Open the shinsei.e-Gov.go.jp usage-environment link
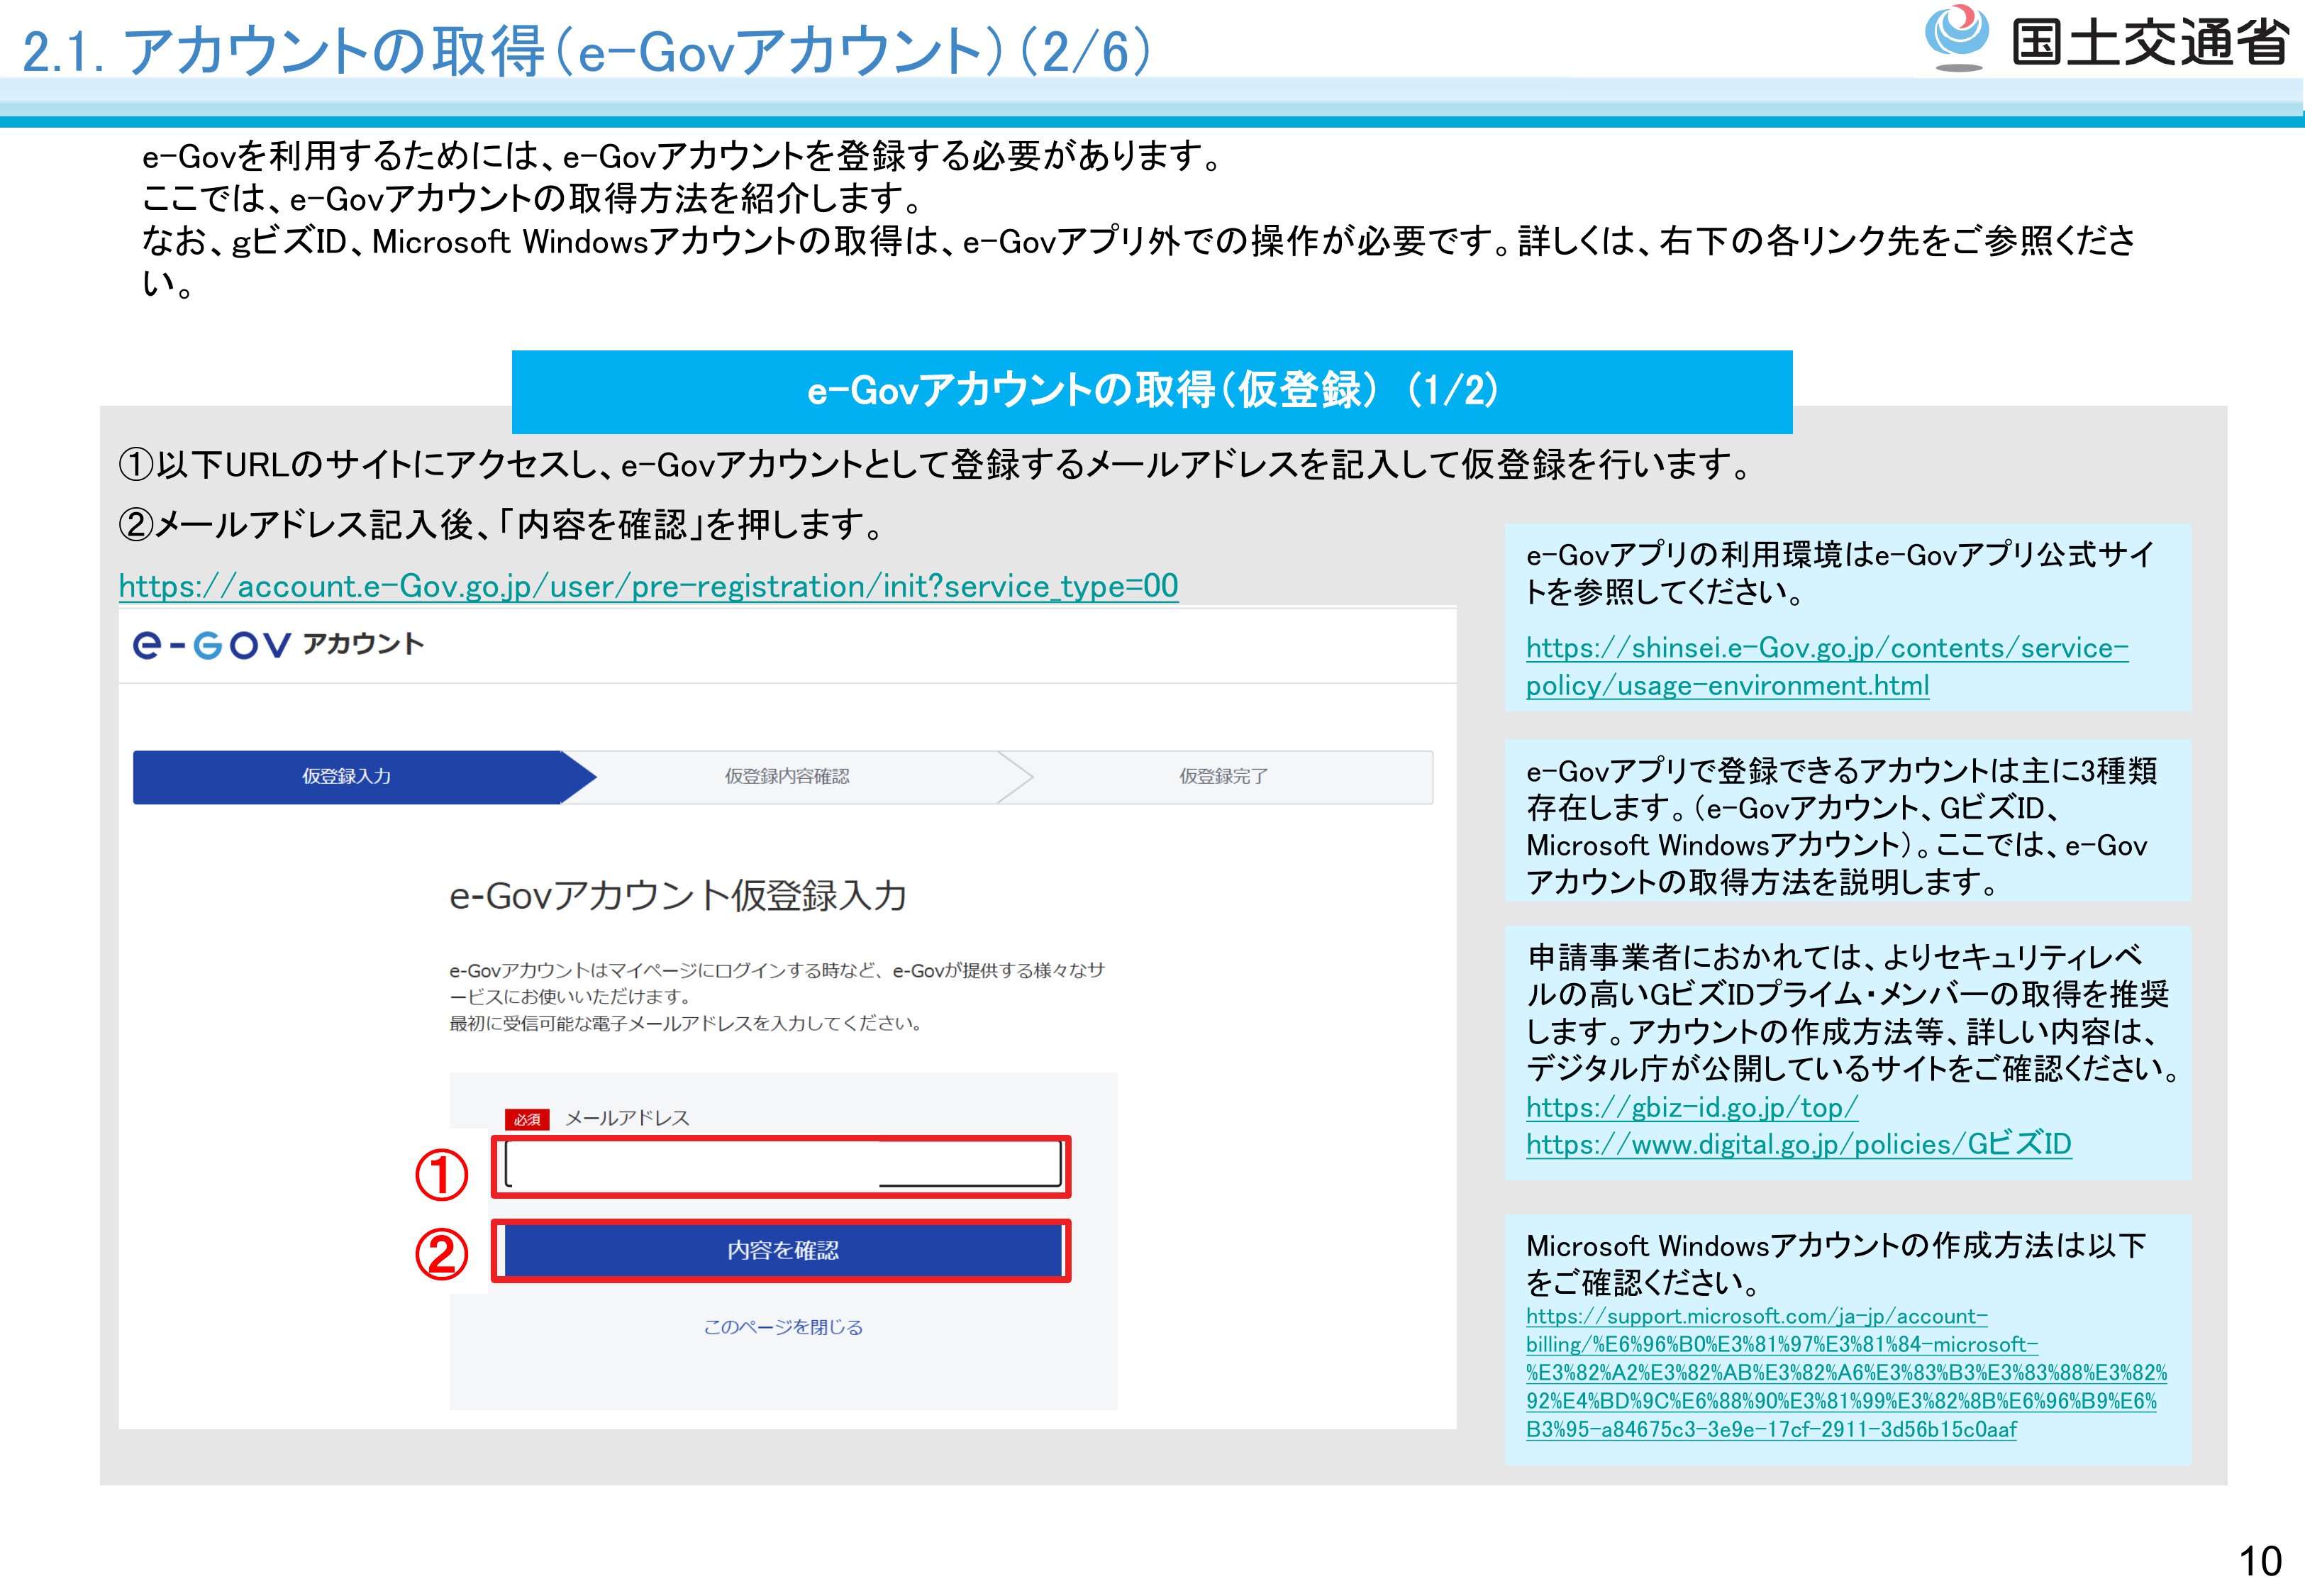This screenshot has height=1596, width=2305. (1826, 648)
